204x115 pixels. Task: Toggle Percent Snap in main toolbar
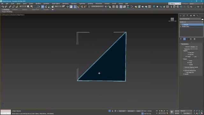click(82, 7)
